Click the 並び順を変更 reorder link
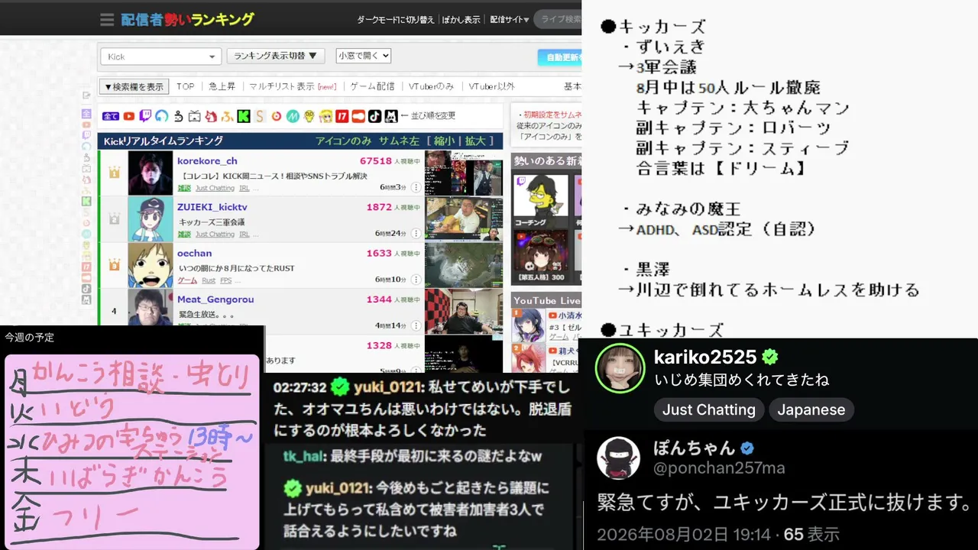The height and width of the screenshot is (550, 978). coord(432,116)
